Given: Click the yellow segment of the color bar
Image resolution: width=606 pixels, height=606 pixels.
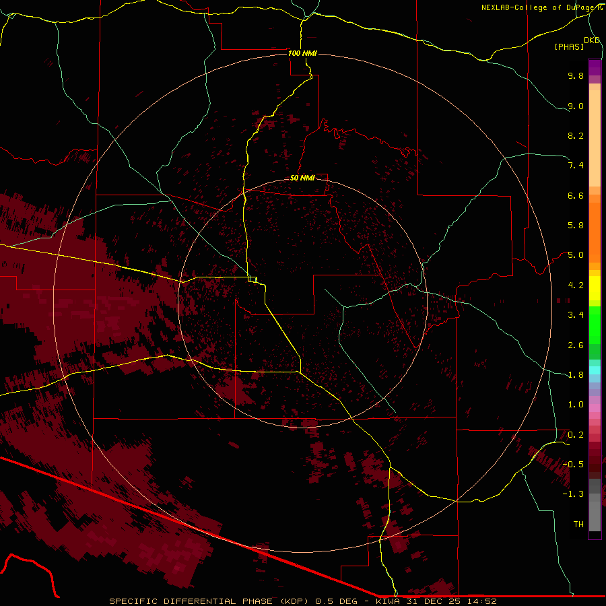Looking at the screenshot, I should [595, 288].
